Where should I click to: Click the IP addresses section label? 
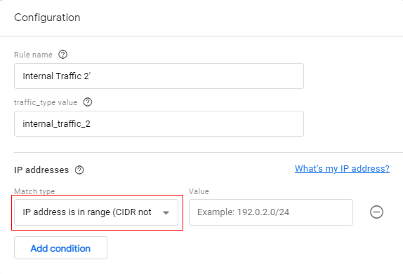tap(41, 170)
